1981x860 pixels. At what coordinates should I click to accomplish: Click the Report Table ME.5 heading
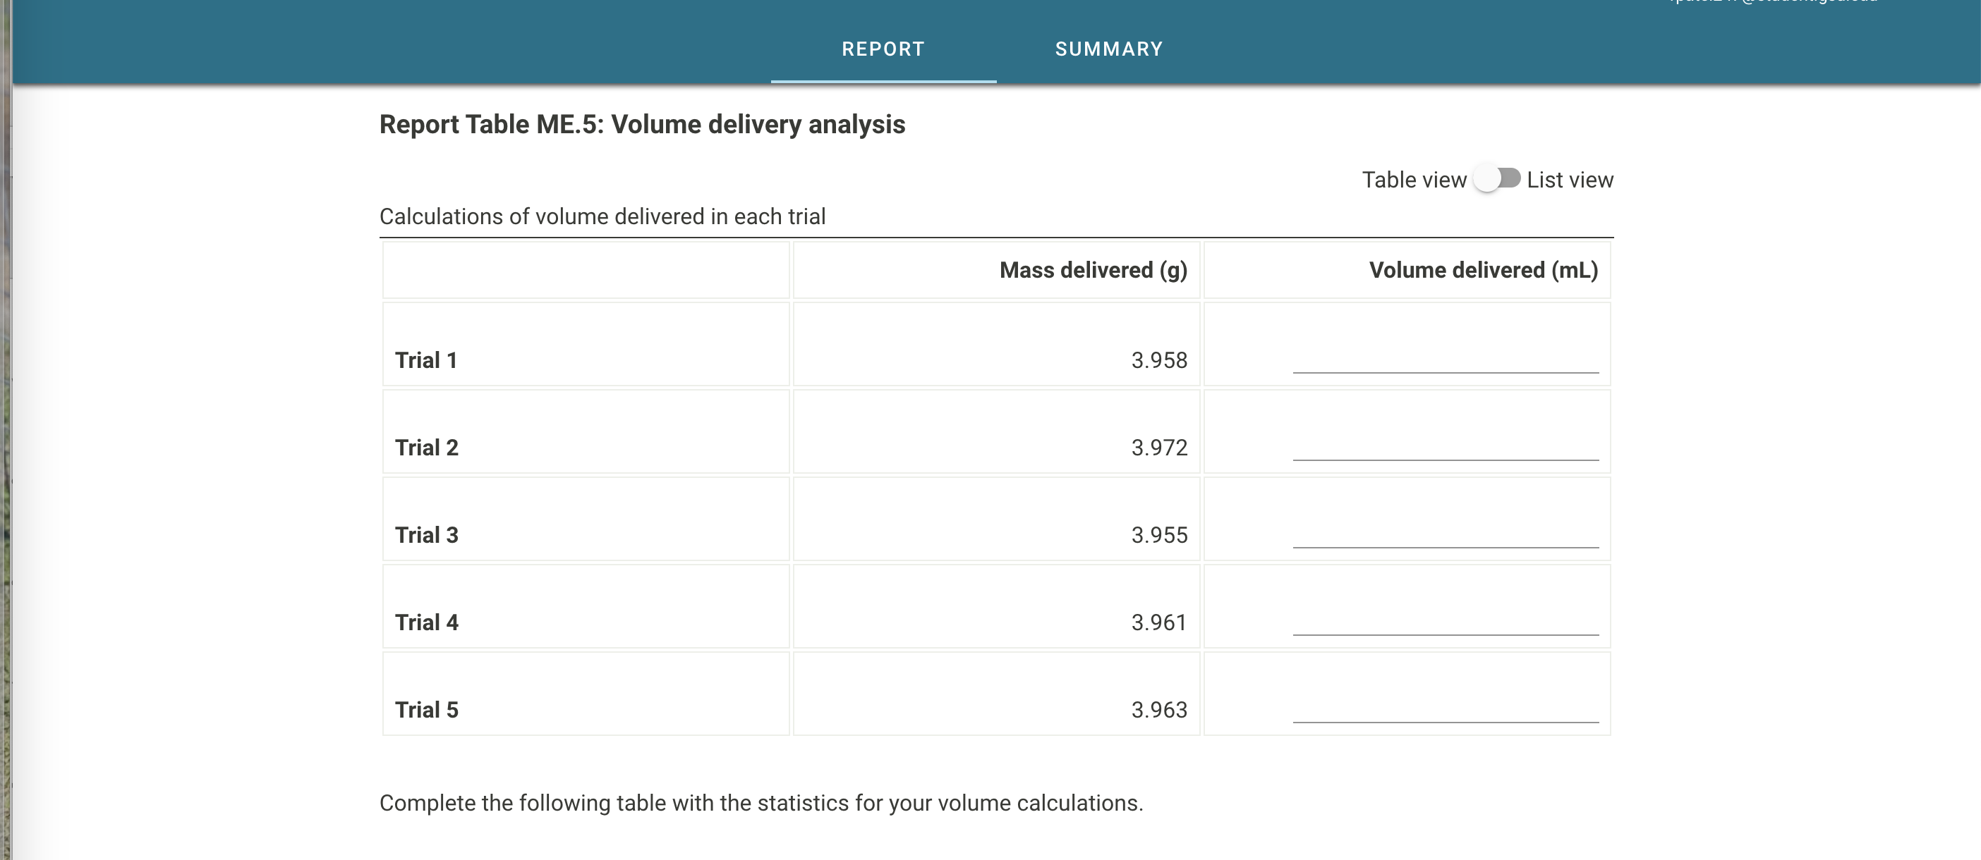[641, 124]
